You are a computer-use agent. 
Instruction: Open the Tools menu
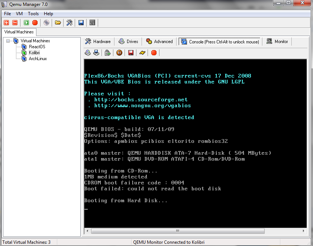coord(33,13)
